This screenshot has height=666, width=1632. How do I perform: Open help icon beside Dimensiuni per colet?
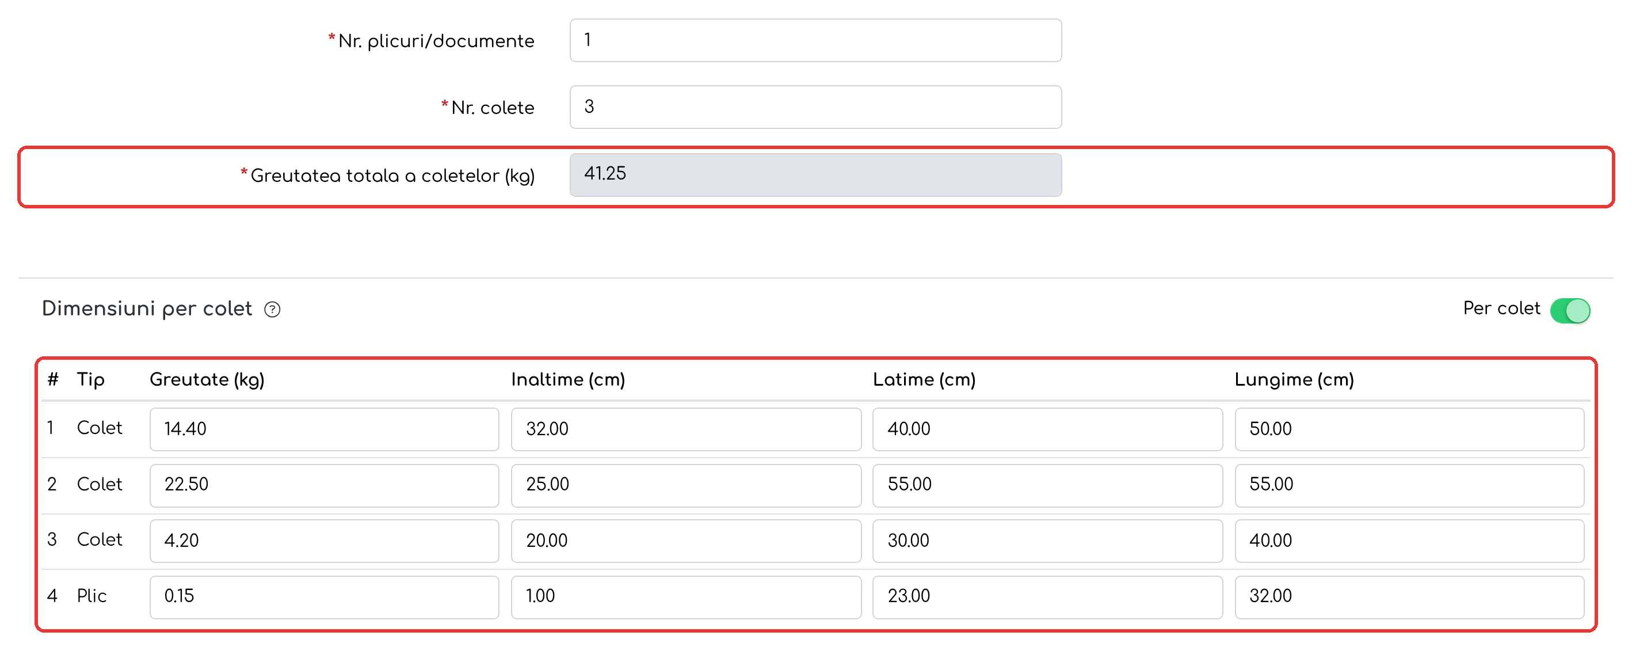coord(272,309)
